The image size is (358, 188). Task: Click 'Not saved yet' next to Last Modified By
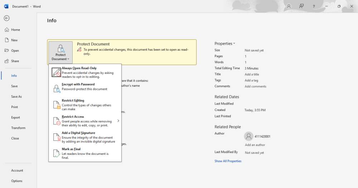pyautogui.click(x=254, y=153)
